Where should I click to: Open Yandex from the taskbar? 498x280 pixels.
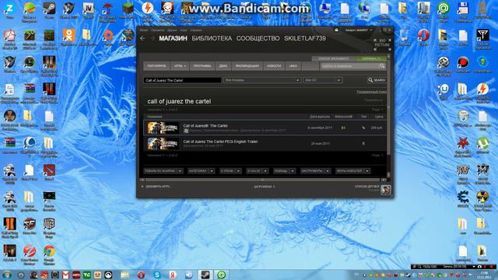(x=173, y=275)
